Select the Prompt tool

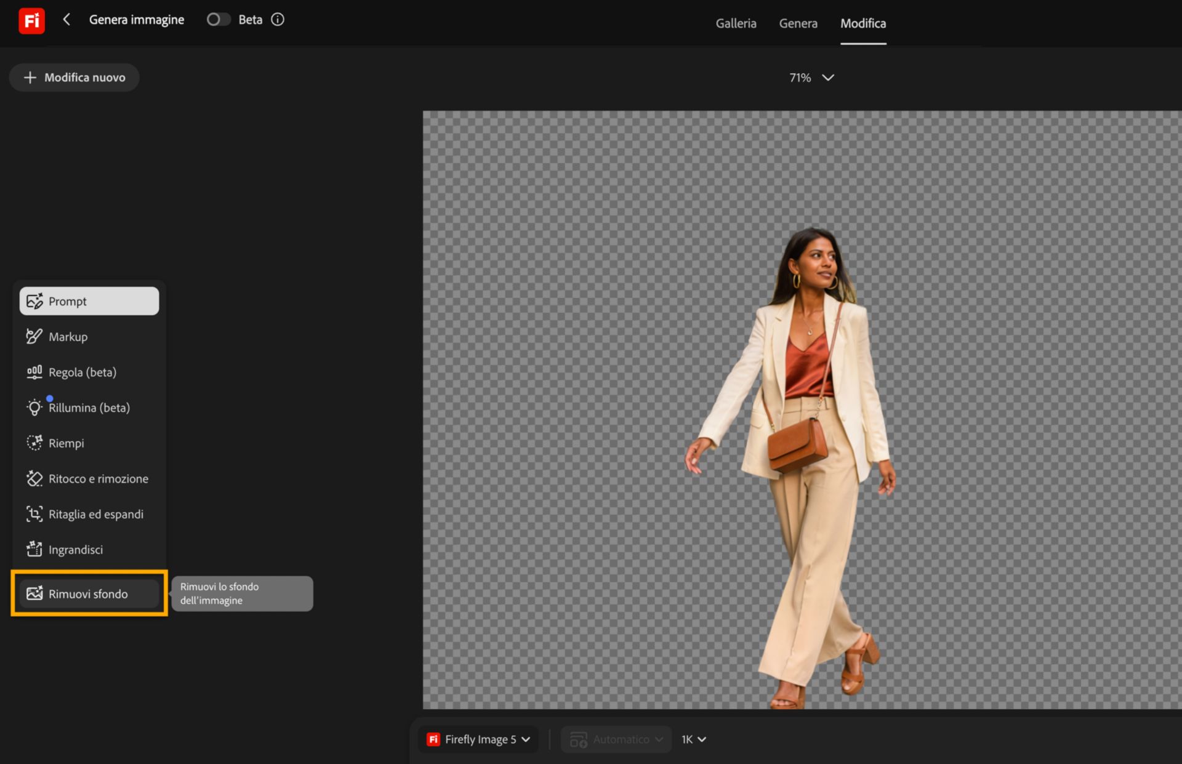pyautogui.click(x=89, y=301)
